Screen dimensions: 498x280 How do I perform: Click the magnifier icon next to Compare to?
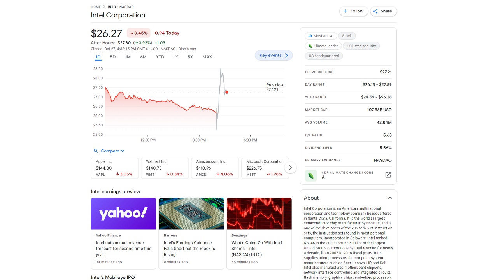coord(95,151)
